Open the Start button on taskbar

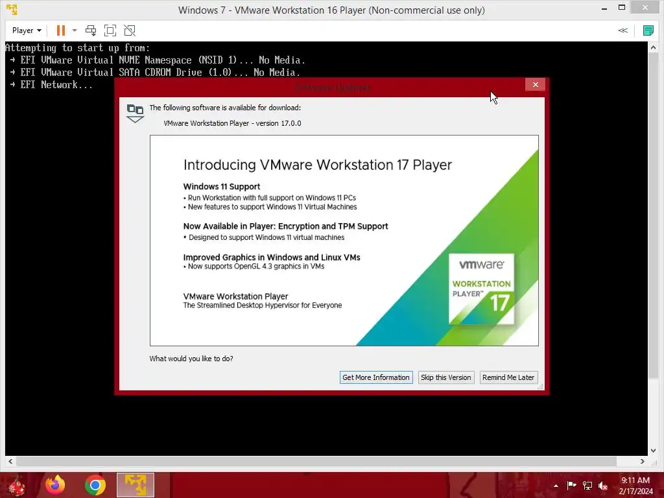(x=17, y=485)
